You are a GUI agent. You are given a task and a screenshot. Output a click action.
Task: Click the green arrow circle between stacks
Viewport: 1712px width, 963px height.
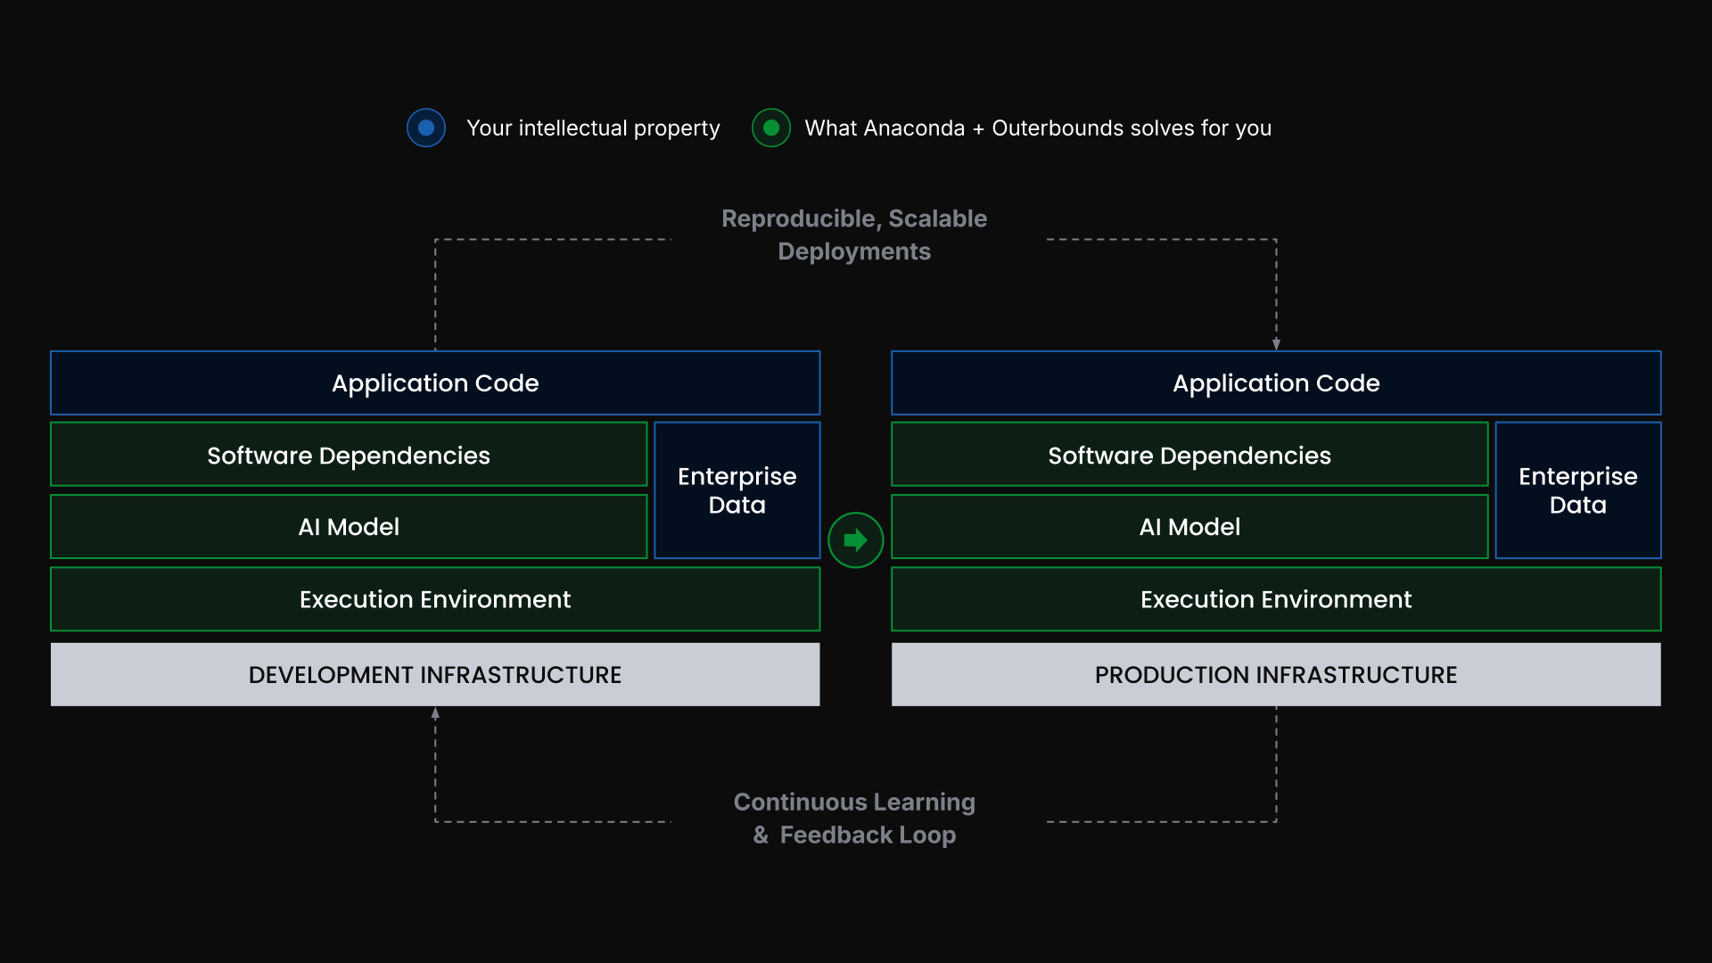855,540
